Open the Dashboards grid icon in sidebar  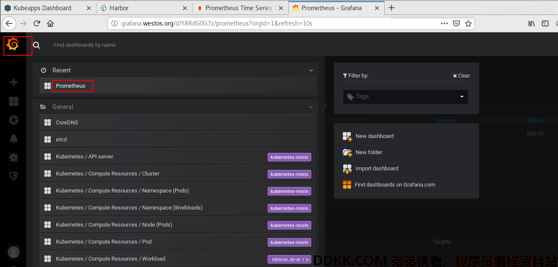[x=14, y=101]
